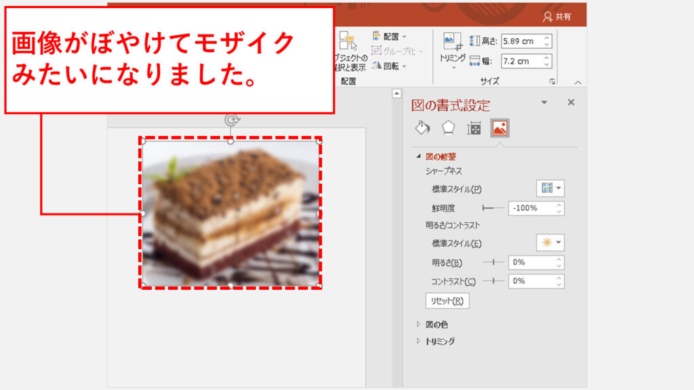Select the Picture tab icon
Viewport: 694px width, 390px height.
(x=499, y=128)
